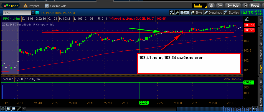
Task: Click the PPG symbol input field
Action: pos(17,13)
